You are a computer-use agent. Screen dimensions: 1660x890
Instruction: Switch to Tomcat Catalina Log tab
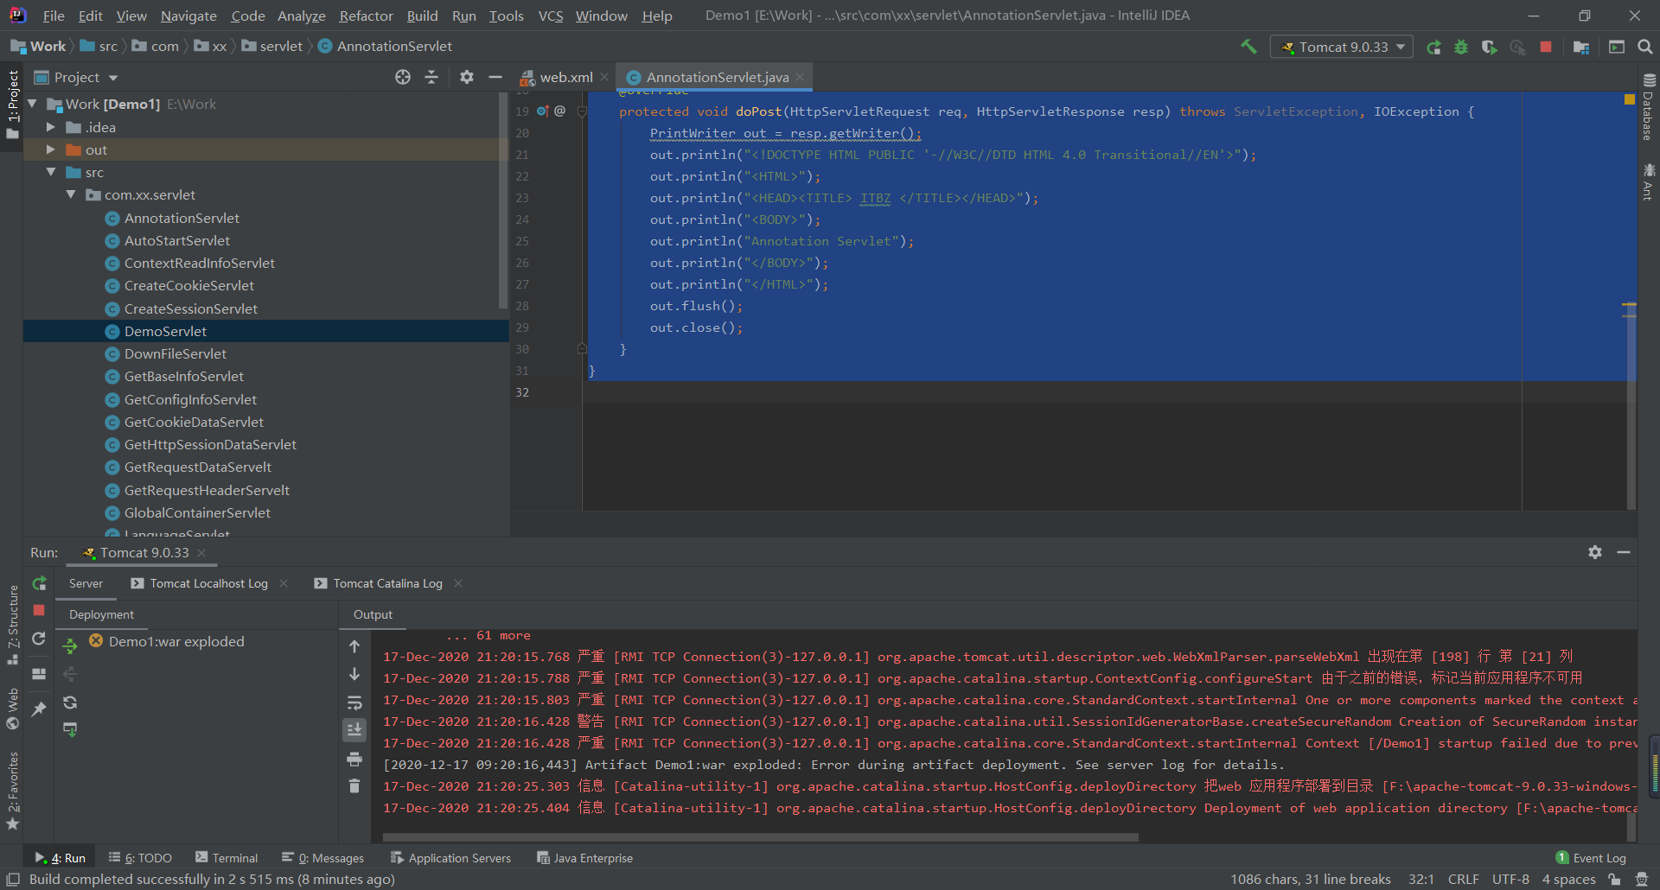coord(387,583)
